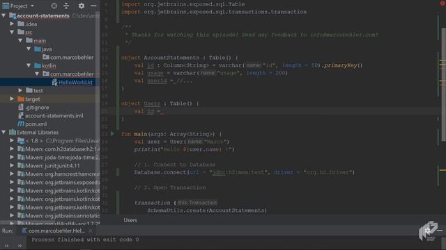Click External Libraries icon
Screen dimensions: 446x250
point(13,132)
